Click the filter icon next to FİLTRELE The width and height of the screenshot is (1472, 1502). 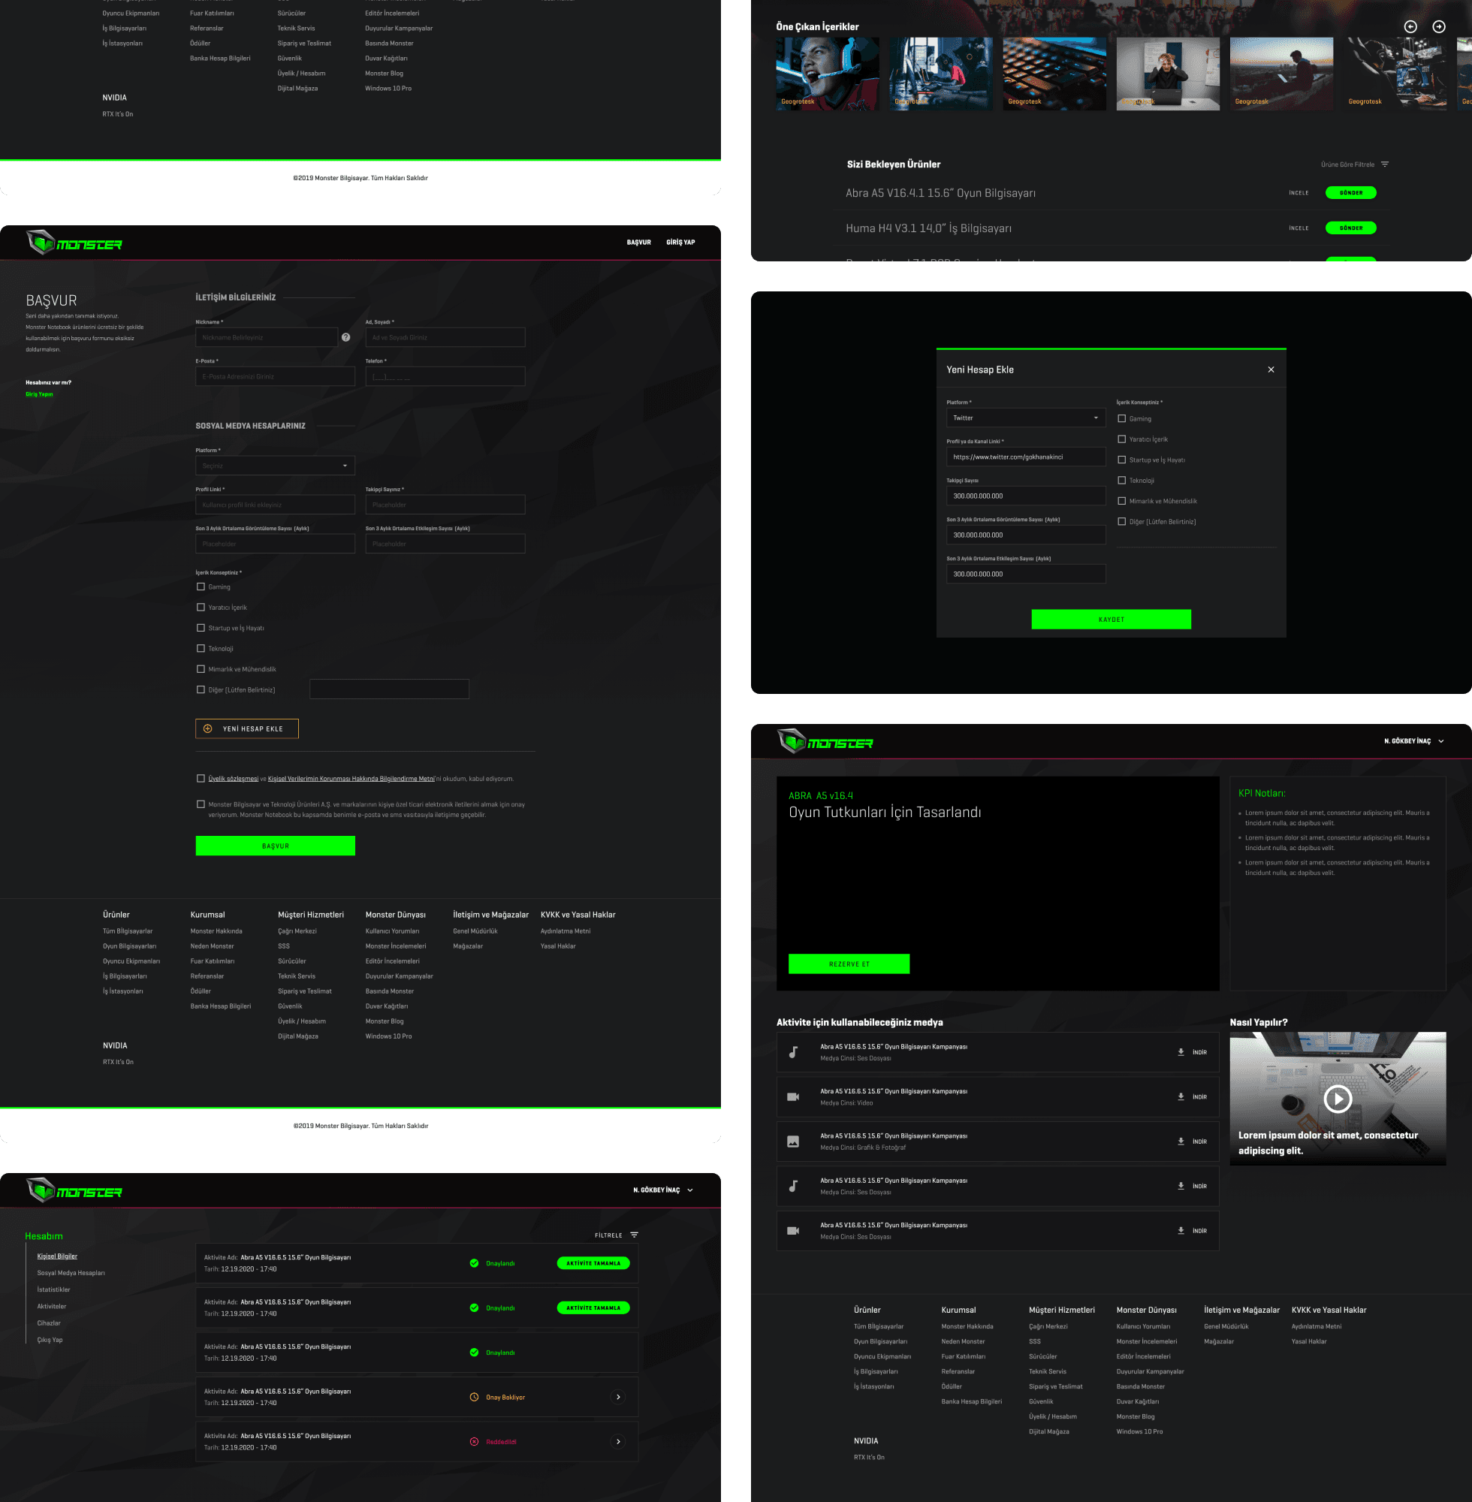pos(634,1235)
